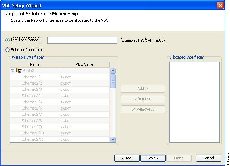Select the Selected Interfaces radio button
The image size is (230, 166).
(x=7, y=50)
